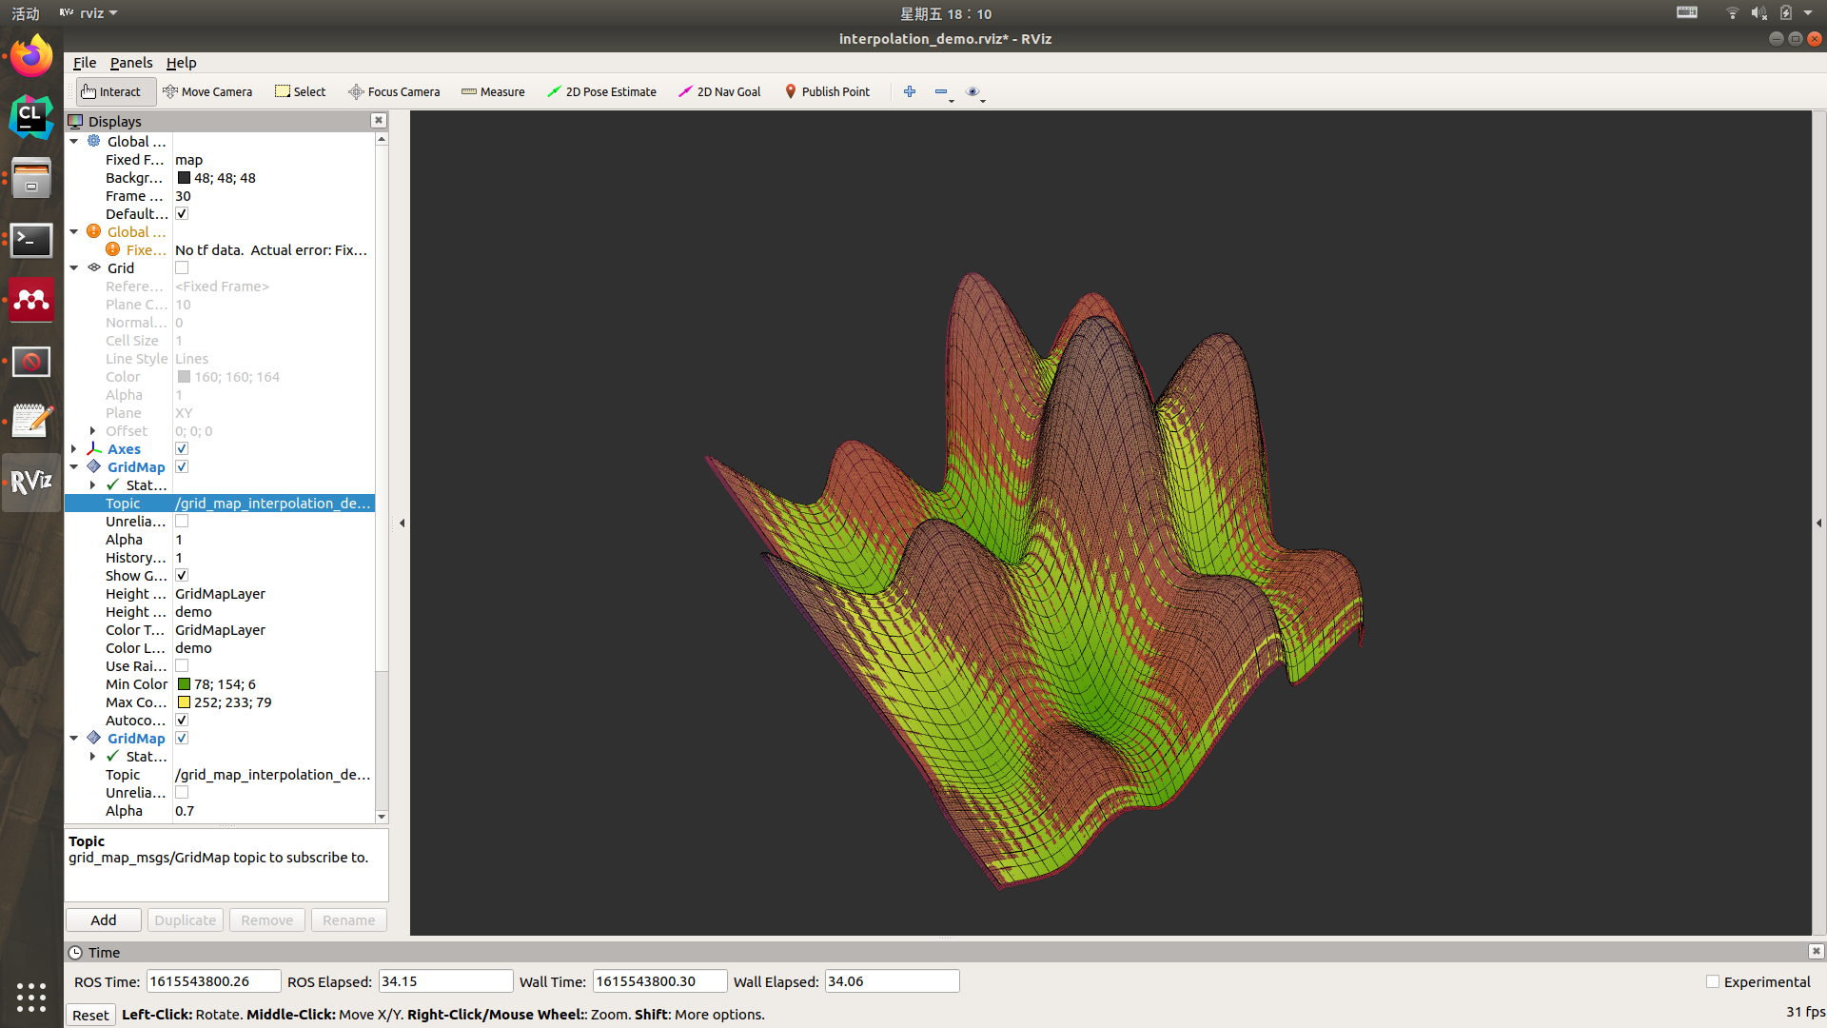Collapse the Grid tree item
Screen dimensions: 1827x1028
74,268
